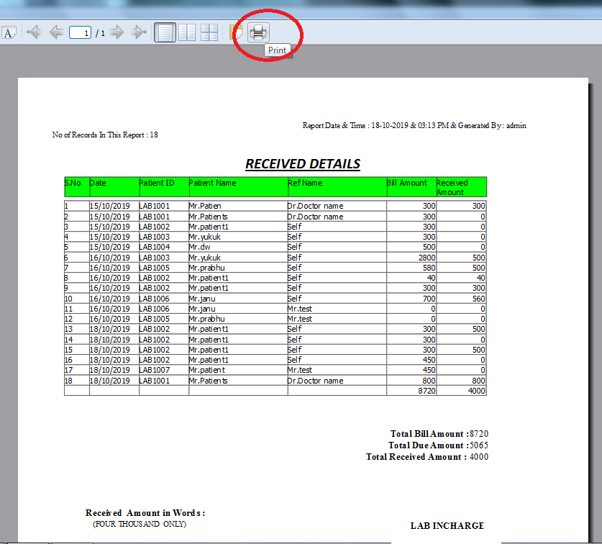Viewport: 602px width, 544px height.
Task: Click Mr.dw patient name
Action: click(199, 247)
